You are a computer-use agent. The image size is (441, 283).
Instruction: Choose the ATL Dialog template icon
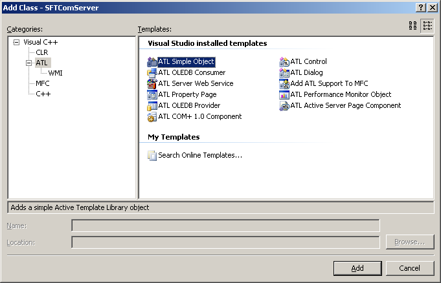click(x=284, y=73)
